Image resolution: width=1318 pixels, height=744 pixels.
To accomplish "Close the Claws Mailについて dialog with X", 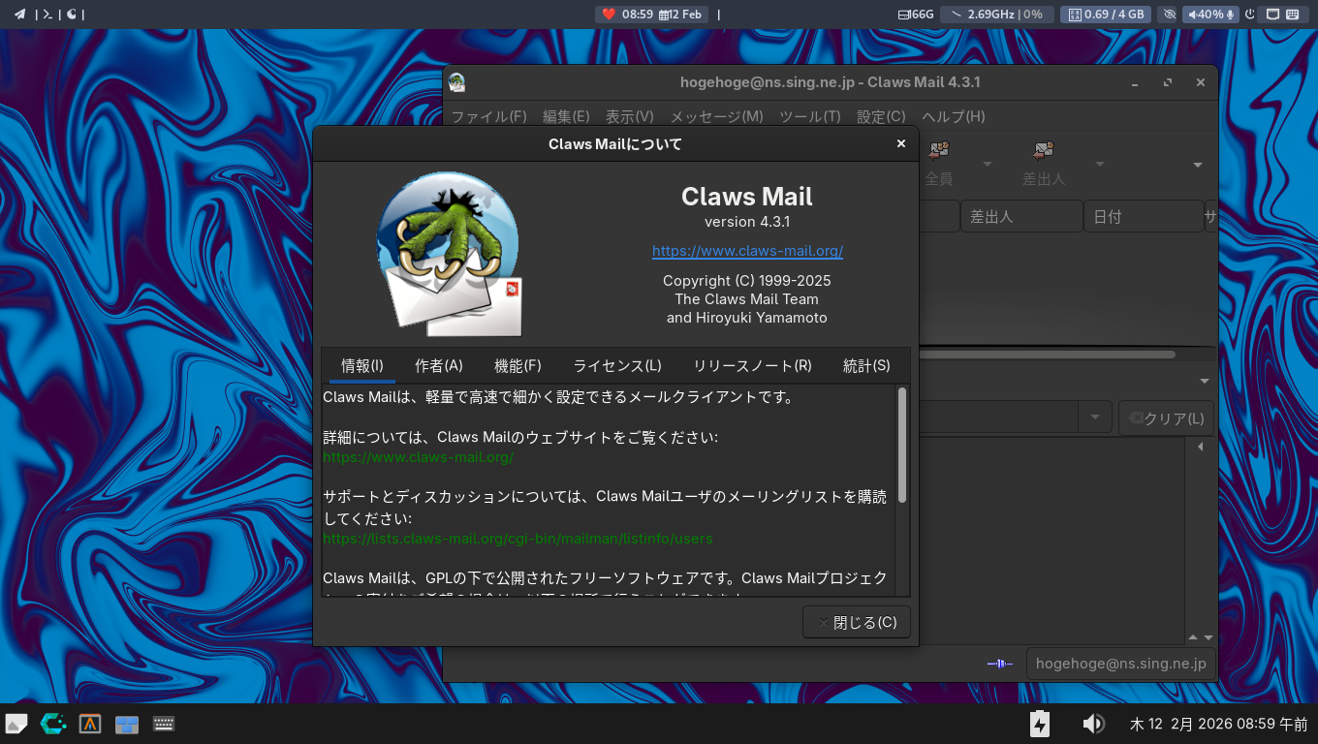I will coord(901,143).
